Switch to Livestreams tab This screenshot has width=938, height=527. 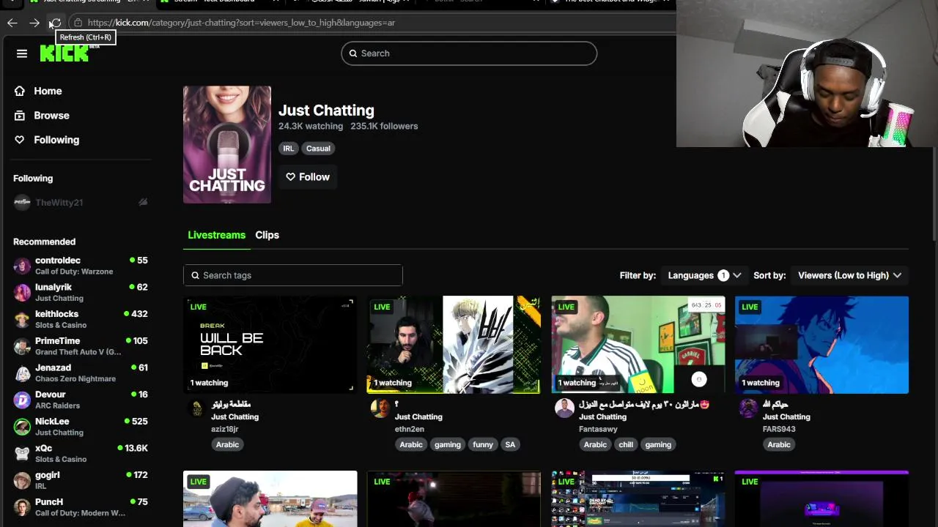216,235
